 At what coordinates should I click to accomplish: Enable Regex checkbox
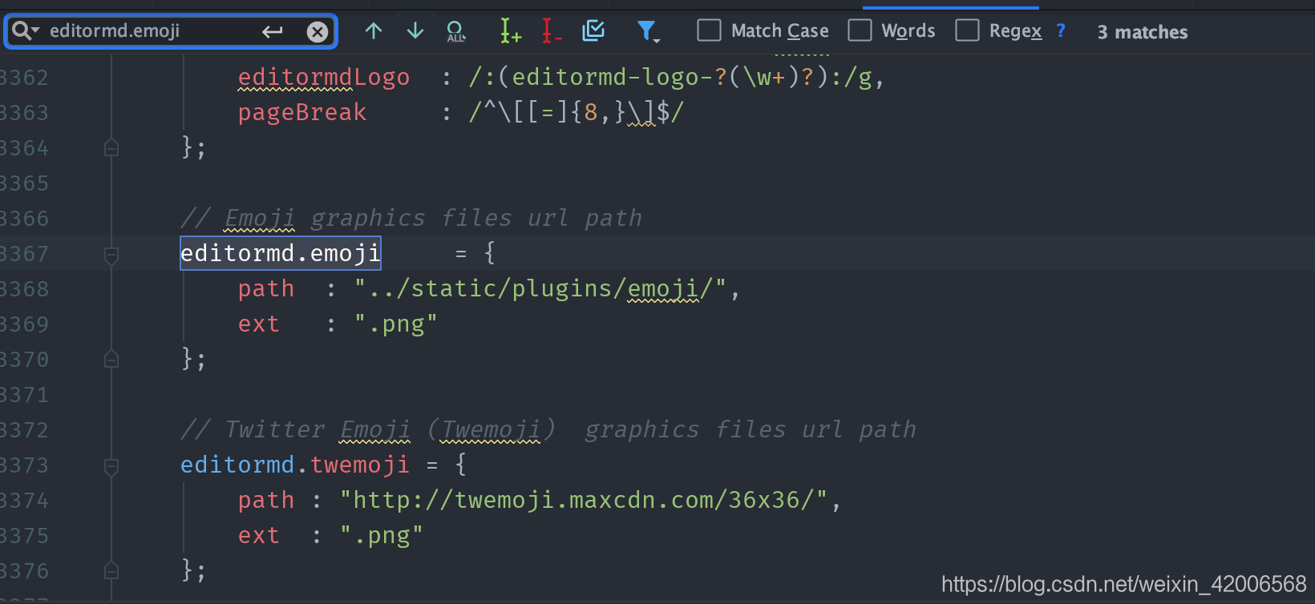pyautogui.click(x=967, y=30)
